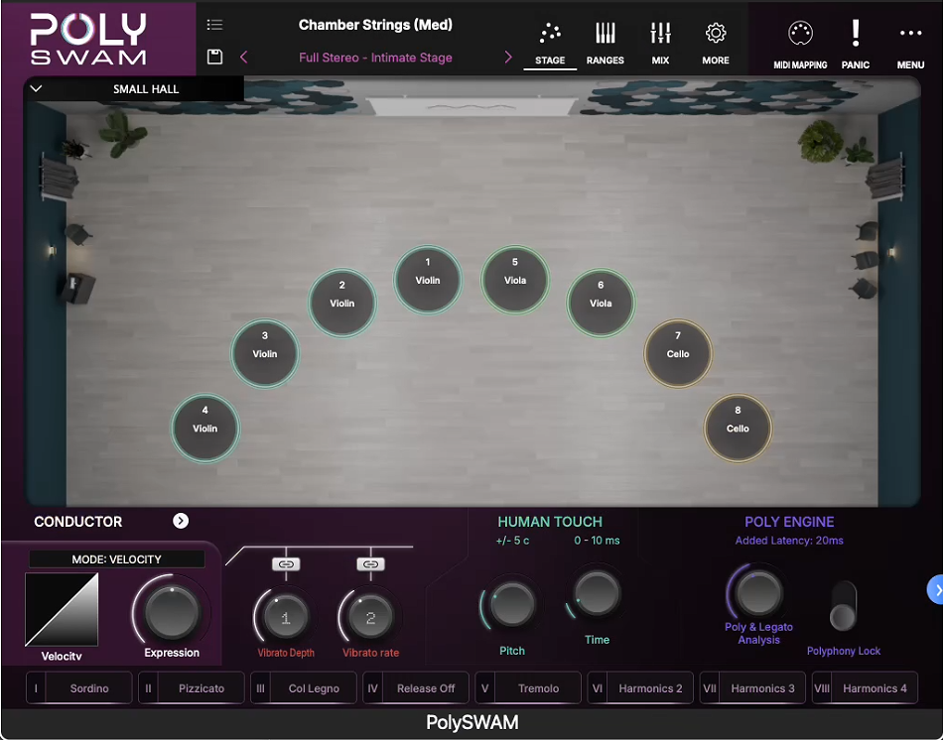The width and height of the screenshot is (943, 740).
Task: Enable Release Off keyswitch IV
Action: pos(416,687)
